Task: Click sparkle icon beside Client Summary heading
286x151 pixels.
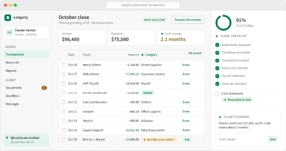Action: click(x=220, y=117)
